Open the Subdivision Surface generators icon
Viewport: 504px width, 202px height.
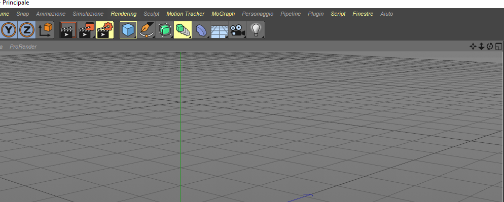click(x=165, y=30)
